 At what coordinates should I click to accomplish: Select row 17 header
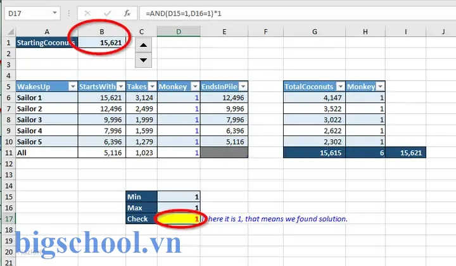[8, 218]
